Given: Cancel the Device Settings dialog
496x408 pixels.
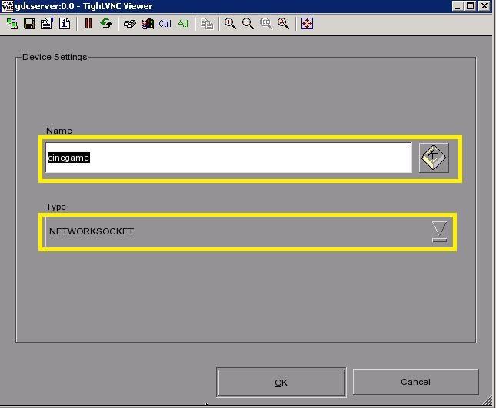Looking at the screenshot, I should tap(415, 382).
